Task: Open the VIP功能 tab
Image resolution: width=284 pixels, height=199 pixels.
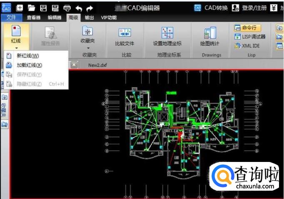Action: (x=109, y=17)
